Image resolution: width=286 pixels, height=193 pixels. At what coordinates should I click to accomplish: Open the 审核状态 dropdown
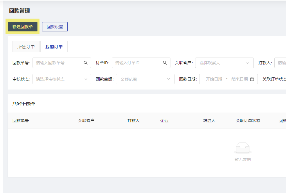pos(62,79)
